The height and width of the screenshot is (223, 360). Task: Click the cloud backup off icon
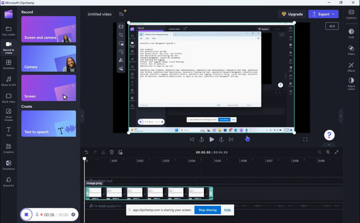121,14
